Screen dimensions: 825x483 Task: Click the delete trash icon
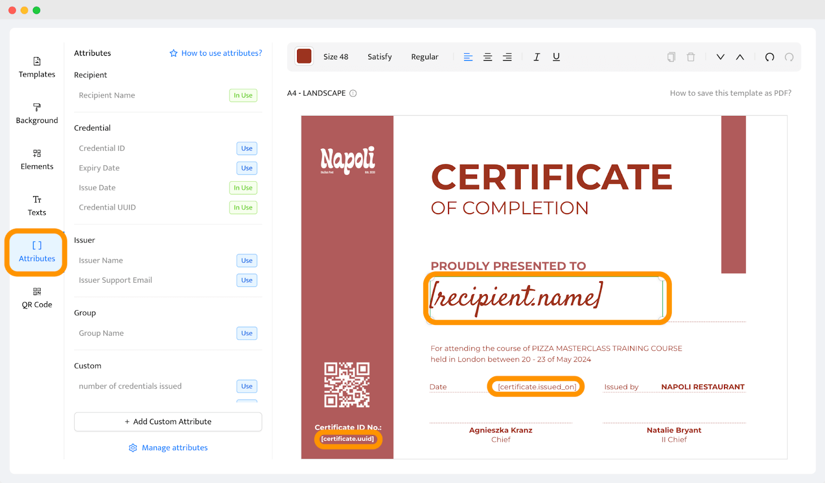pos(691,57)
